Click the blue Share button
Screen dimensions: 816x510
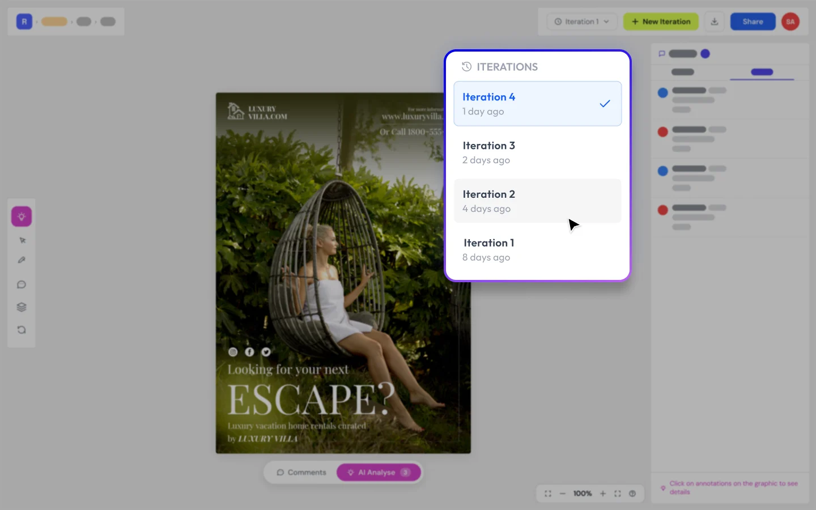[x=753, y=22]
